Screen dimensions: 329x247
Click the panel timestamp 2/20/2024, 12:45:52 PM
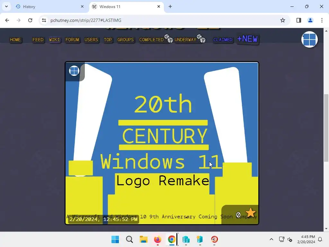[103, 219]
